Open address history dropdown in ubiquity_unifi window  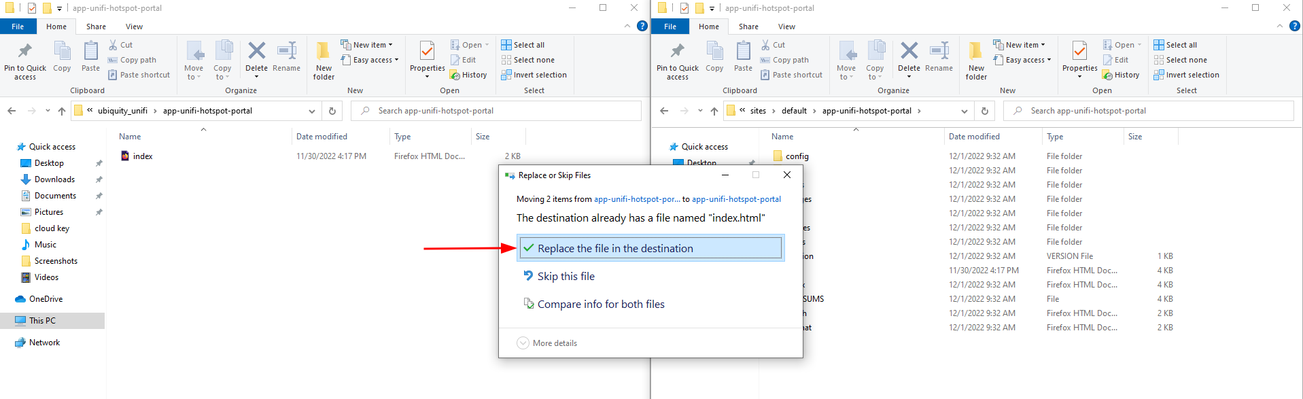(312, 111)
